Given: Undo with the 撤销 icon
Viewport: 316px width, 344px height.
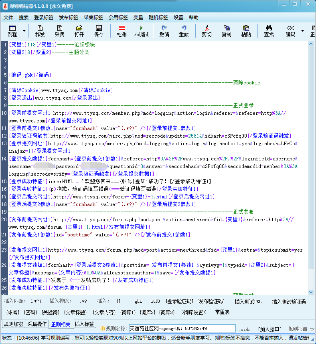Looking at the screenshot, I should pyautogui.click(x=164, y=31).
